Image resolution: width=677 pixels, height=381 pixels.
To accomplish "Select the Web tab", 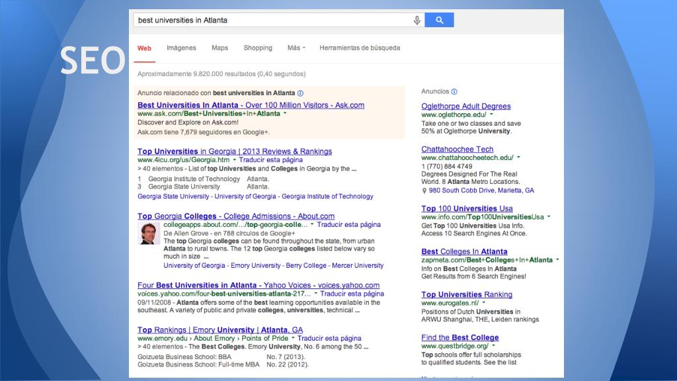I will click(144, 48).
